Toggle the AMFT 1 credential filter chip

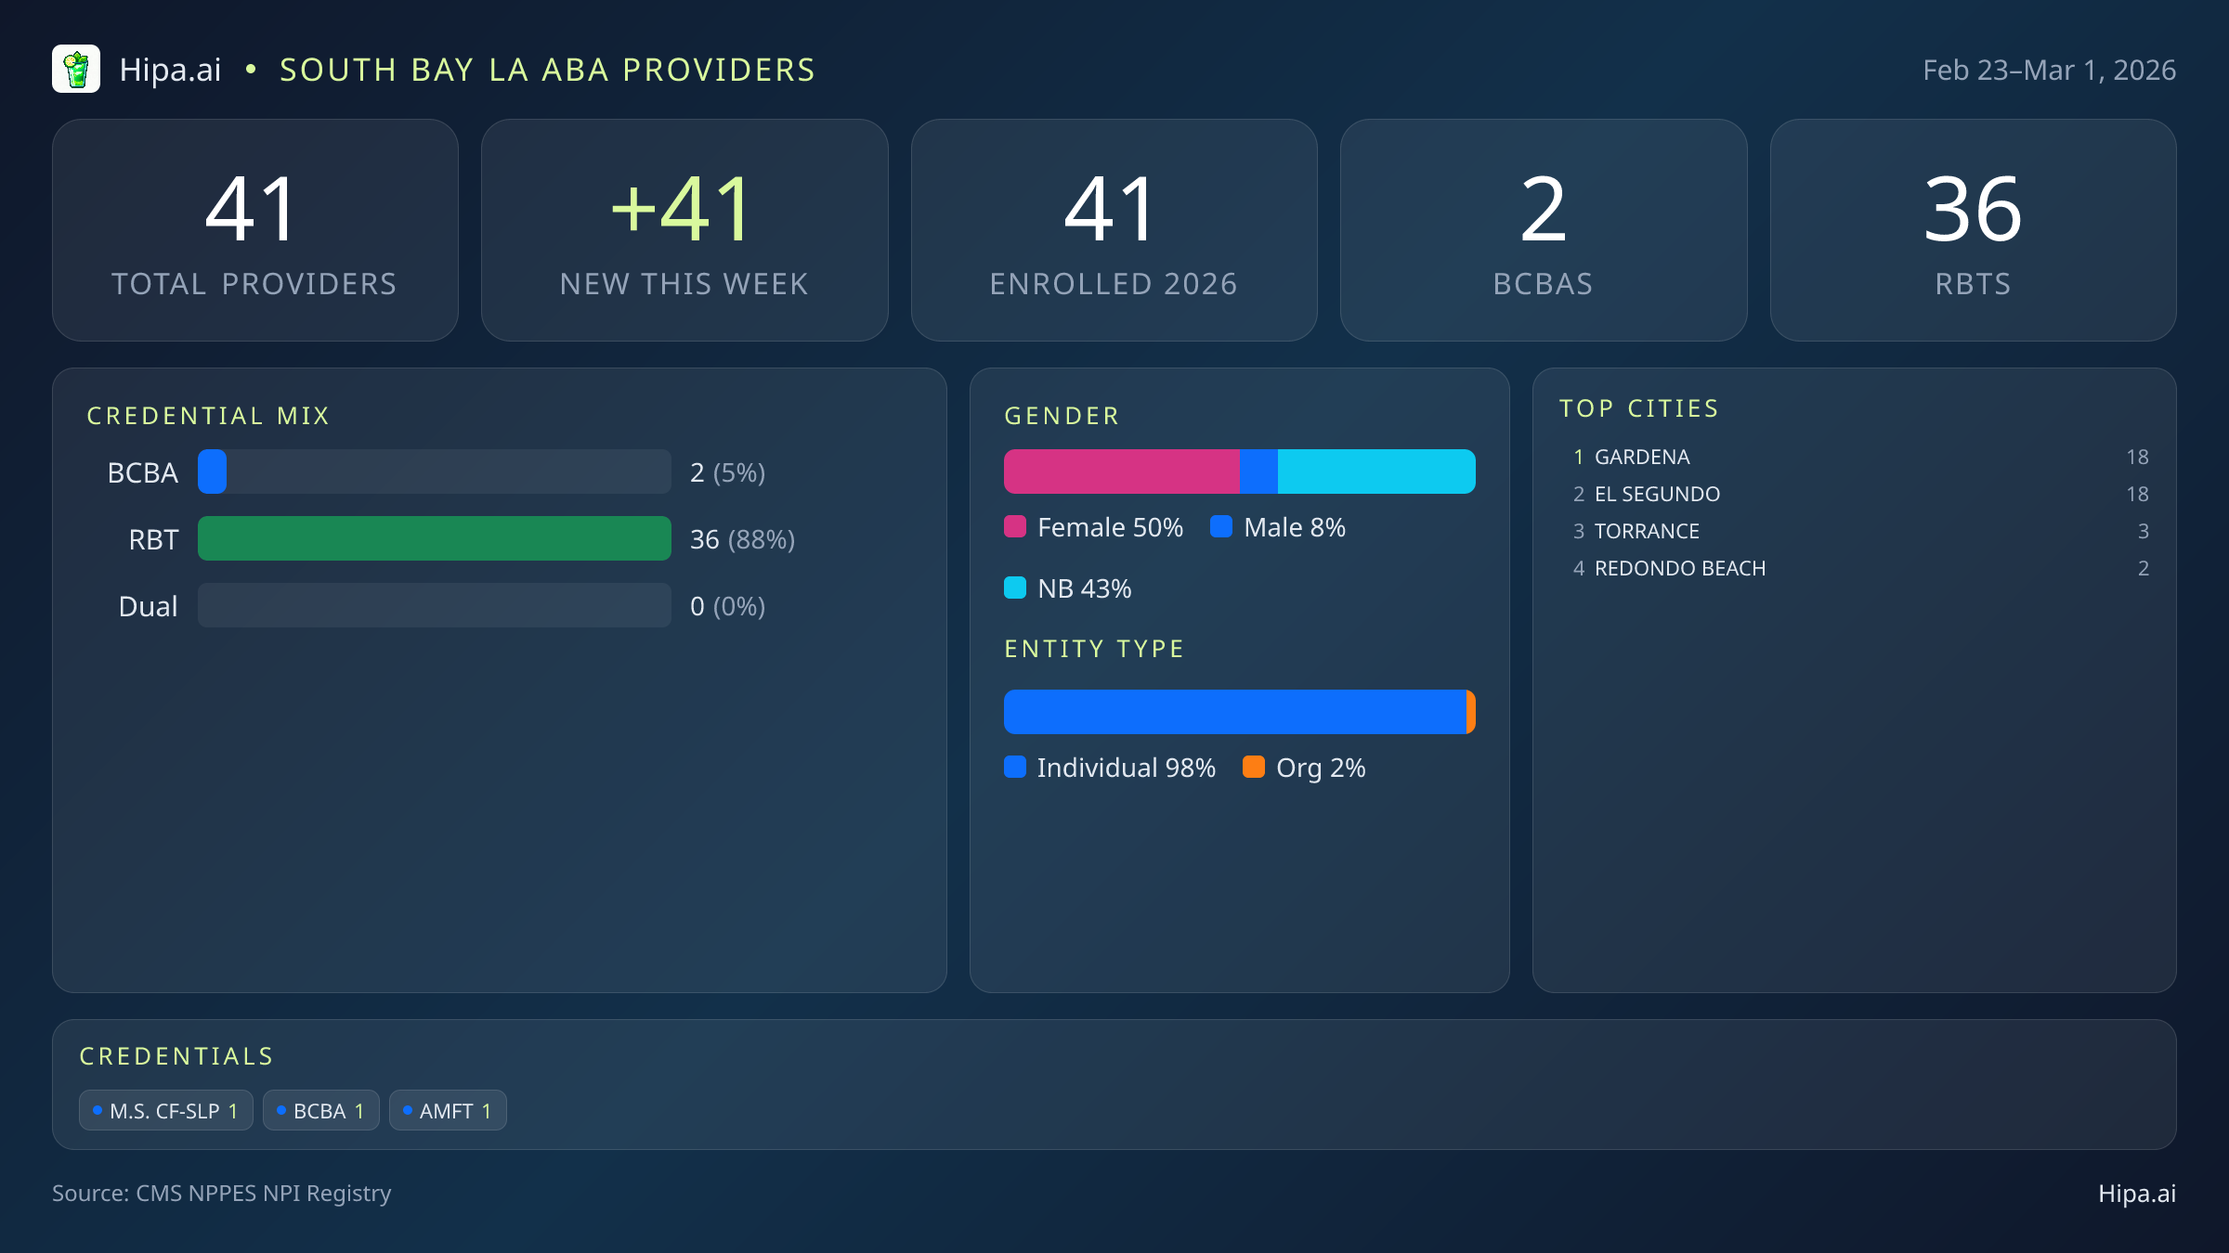(448, 1109)
